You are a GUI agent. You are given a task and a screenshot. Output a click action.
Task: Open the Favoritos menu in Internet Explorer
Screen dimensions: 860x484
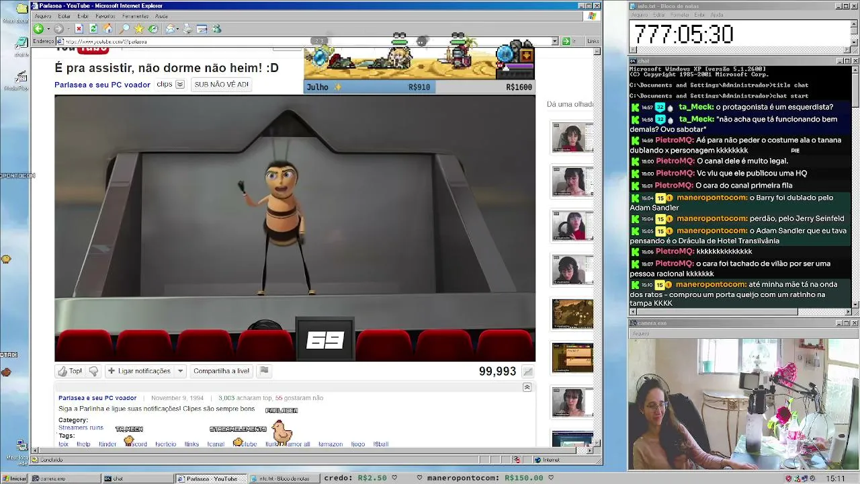pyautogui.click(x=105, y=16)
